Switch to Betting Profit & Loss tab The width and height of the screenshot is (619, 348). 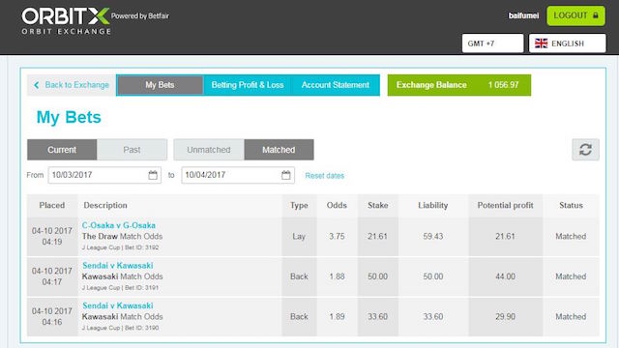pos(248,85)
